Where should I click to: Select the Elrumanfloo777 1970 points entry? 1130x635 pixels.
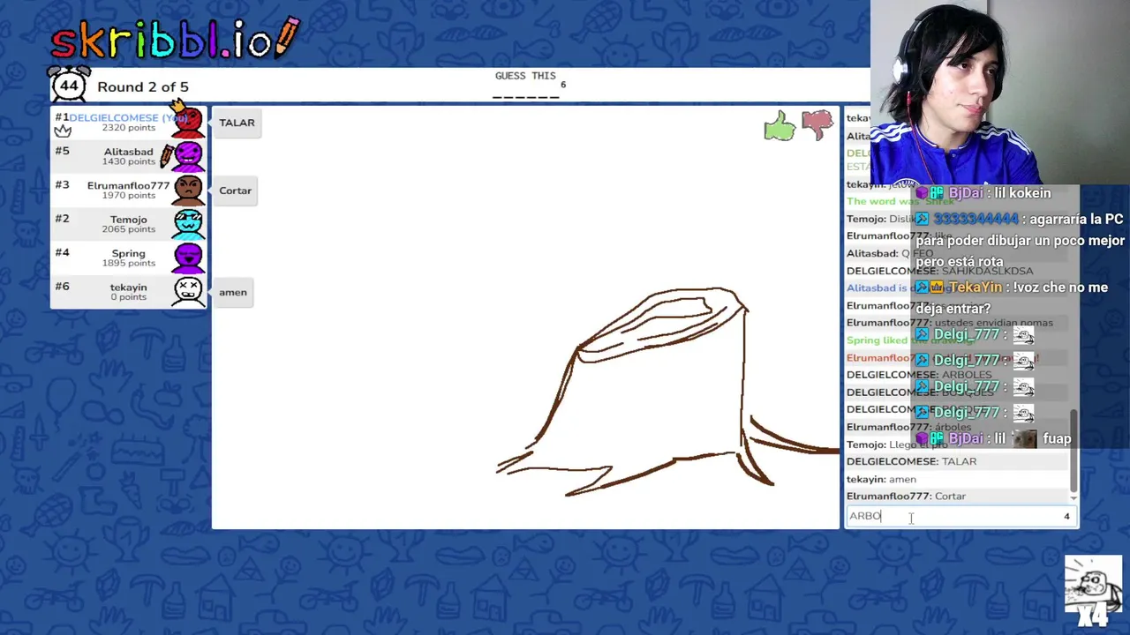(129, 190)
